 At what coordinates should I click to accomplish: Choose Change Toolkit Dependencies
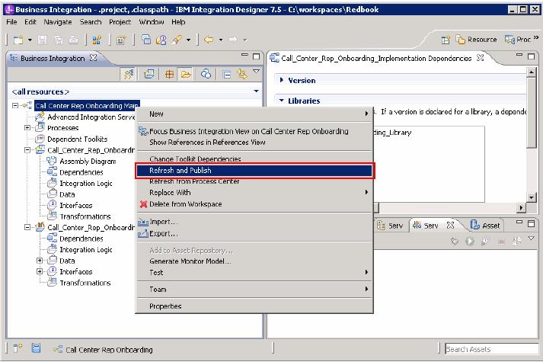coord(254,159)
